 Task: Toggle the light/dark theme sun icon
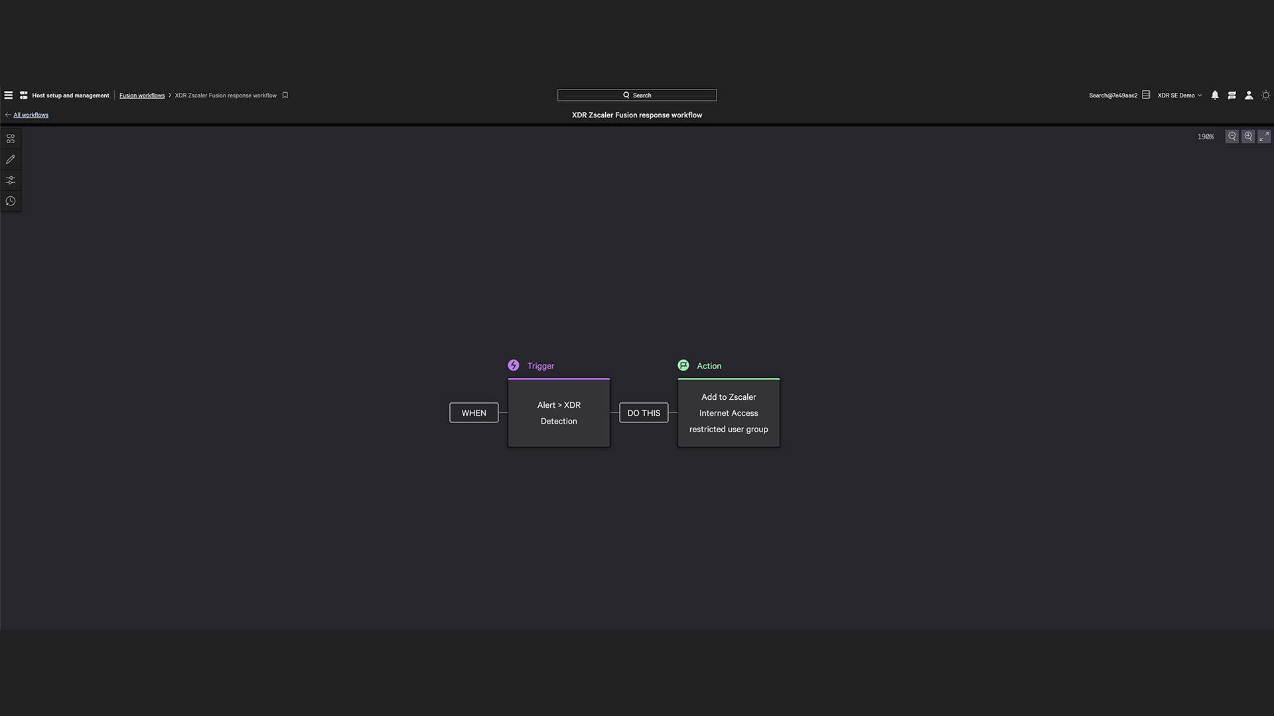tap(1266, 95)
